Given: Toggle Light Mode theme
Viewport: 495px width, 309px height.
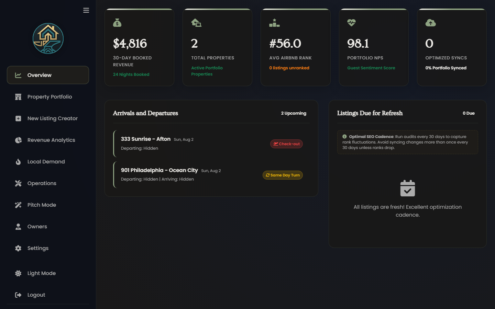Looking at the screenshot, I should coord(48,273).
